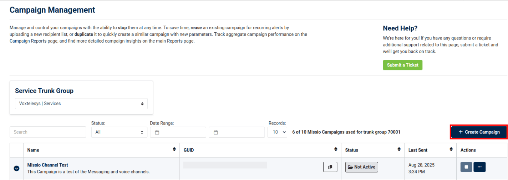
Task: Sort campaigns by GUID column
Action: [335, 150]
